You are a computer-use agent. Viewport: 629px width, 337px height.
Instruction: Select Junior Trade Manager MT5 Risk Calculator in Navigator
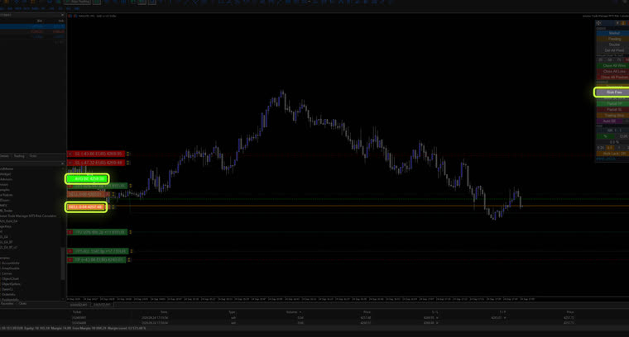(x=28, y=216)
